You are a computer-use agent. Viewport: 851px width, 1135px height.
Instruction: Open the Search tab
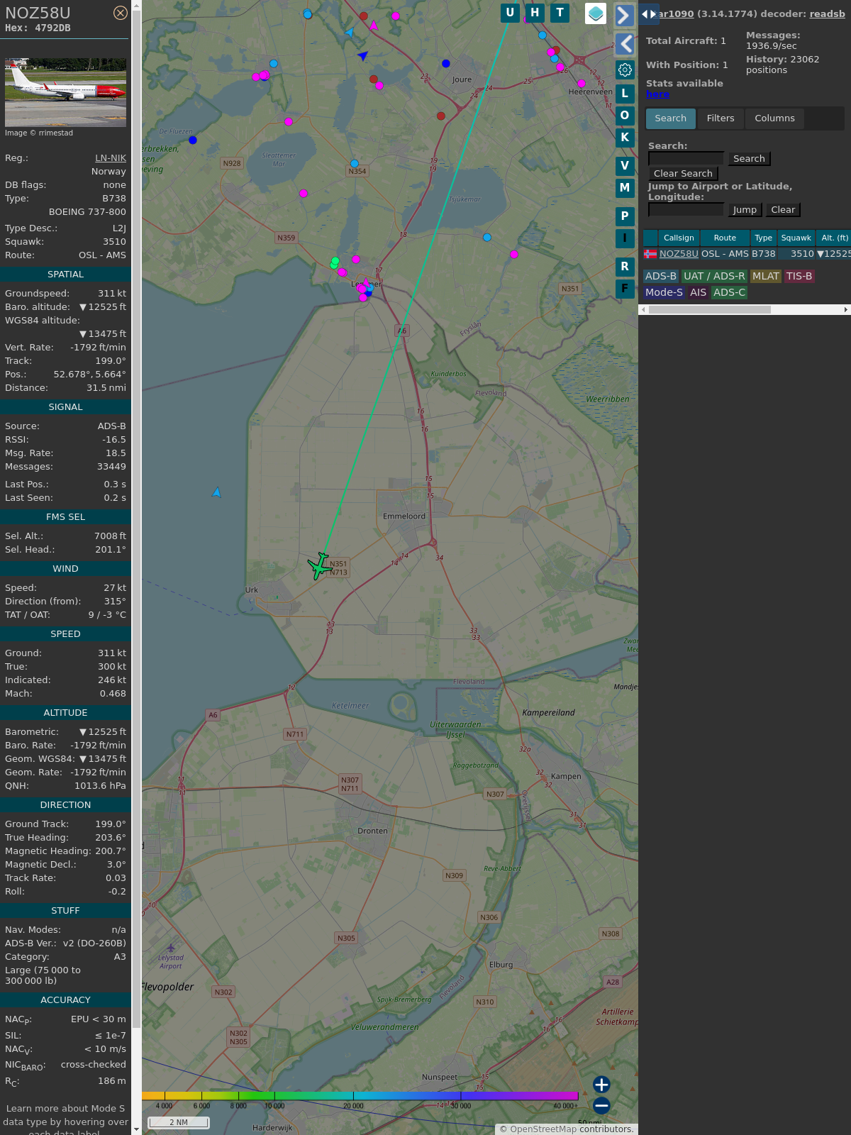click(671, 118)
